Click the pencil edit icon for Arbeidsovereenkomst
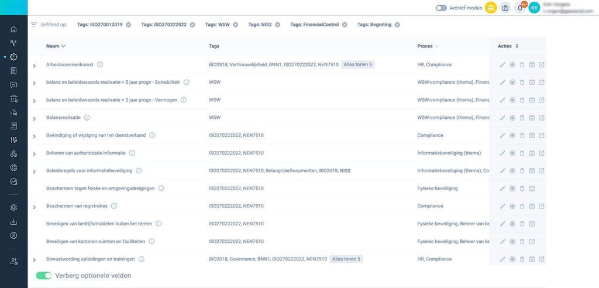This screenshot has width=599, height=288. tap(502, 65)
